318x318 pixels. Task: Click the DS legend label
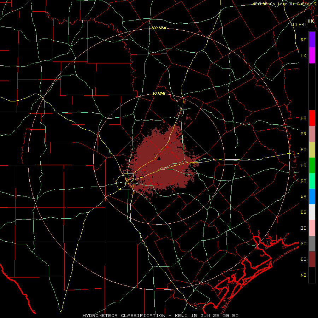pos(303,212)
